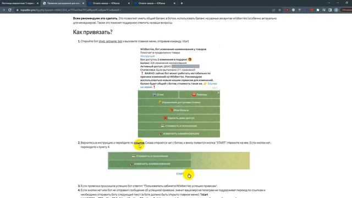Click the heading 'Как привязать?'
Screen dimensions: 352x198
93,32
